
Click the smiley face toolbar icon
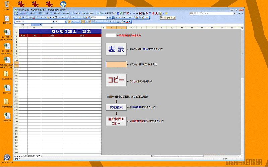(166, 13)
